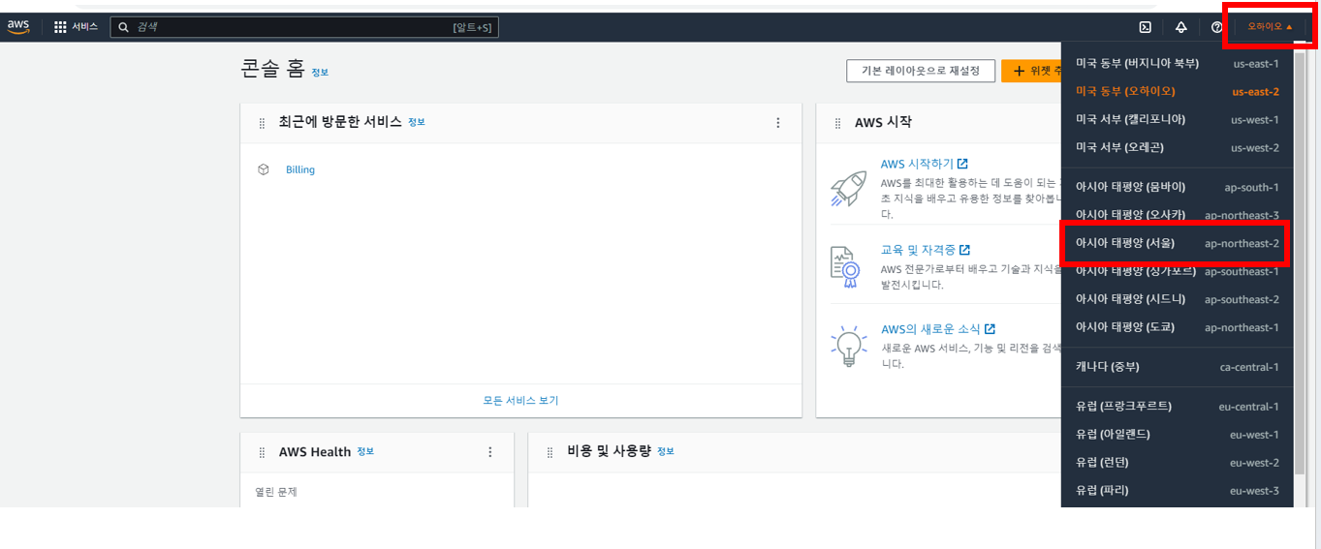Open AWS 시작하기 link
The image size is (1321, 549).
coord(925,164)
